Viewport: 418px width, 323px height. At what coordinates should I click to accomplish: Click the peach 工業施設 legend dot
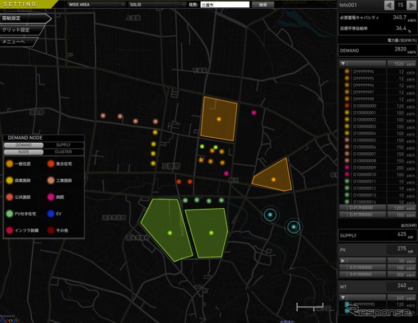[51, 181]
